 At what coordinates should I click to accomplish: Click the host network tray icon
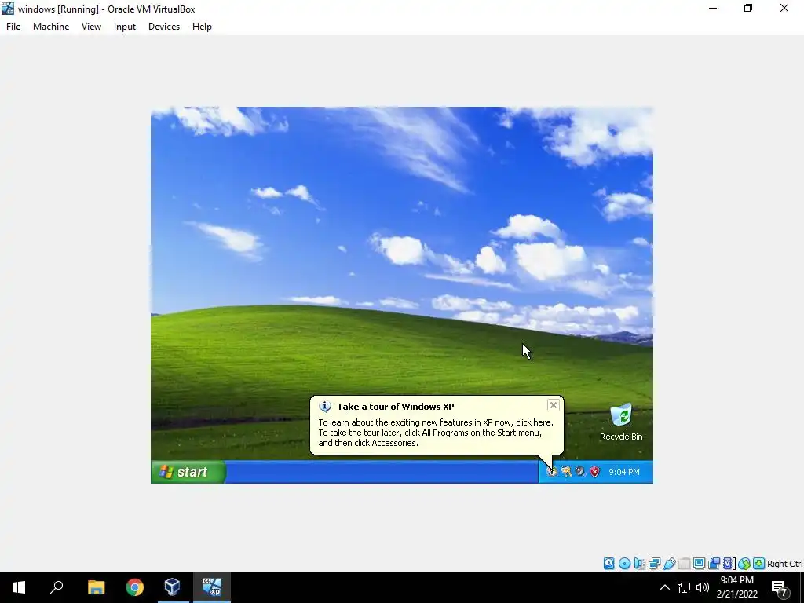(x=684, y=587)
